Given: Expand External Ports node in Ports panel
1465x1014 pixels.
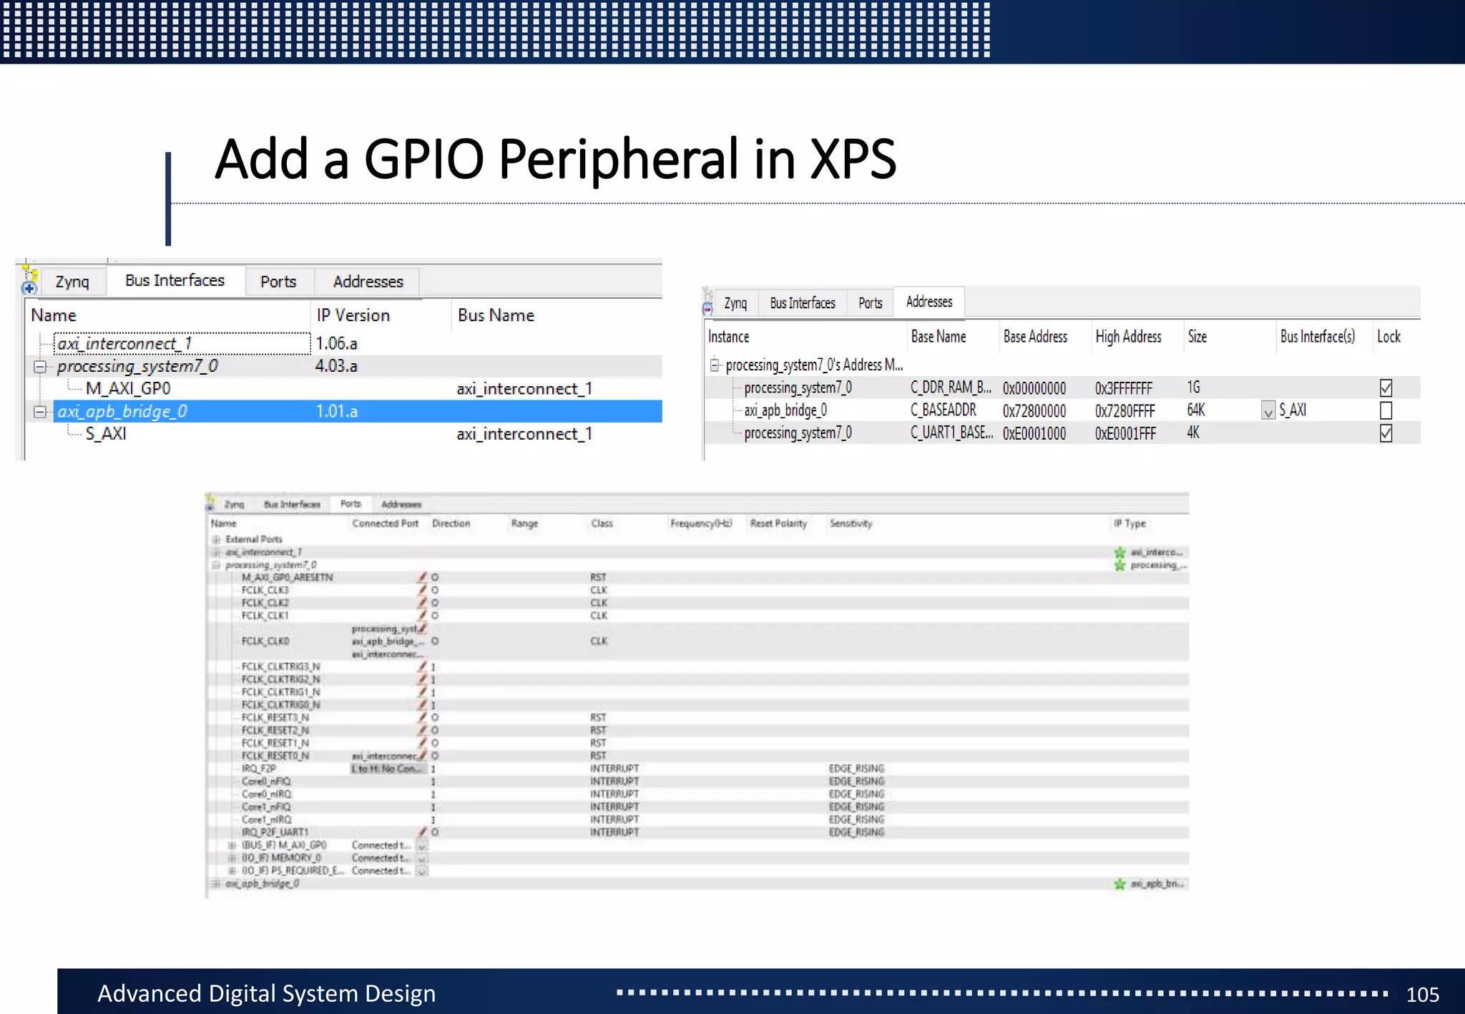Looking at the screenshot, I should [216, 539].
